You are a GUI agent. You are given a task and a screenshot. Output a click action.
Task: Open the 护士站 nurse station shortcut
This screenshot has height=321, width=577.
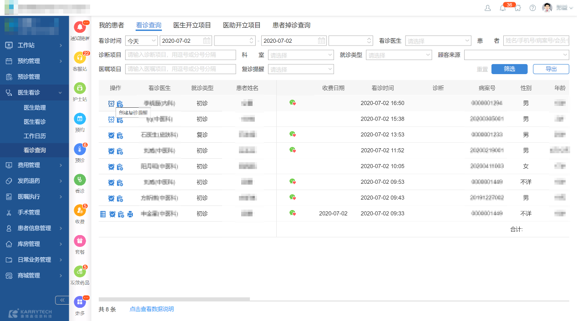click(x=80, y=88)
